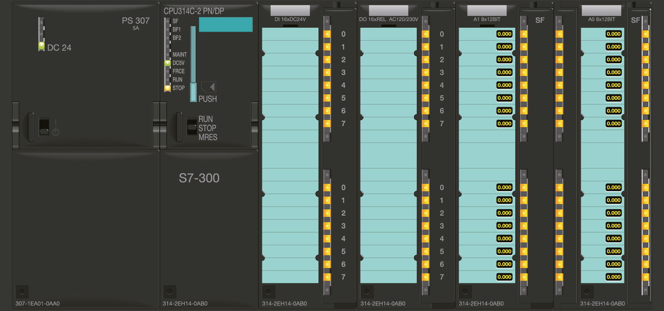Screen dimensions: 664x311
Task: Click DO 16xREL upper group output 7 LED
Action: pos(426,123)
